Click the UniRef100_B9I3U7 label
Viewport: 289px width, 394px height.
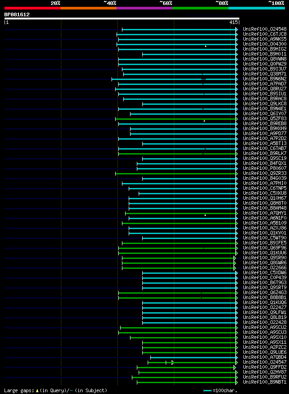coord(265,69)
